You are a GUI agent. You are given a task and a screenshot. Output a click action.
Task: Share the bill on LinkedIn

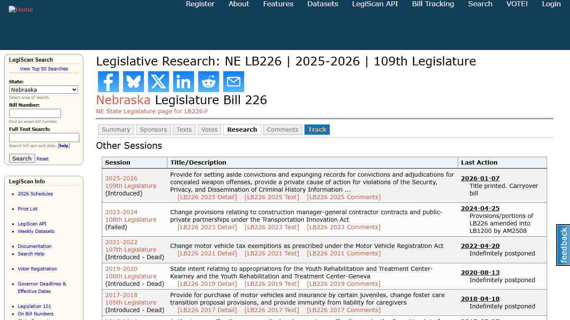pyautogui.click(x=183, y=82)
